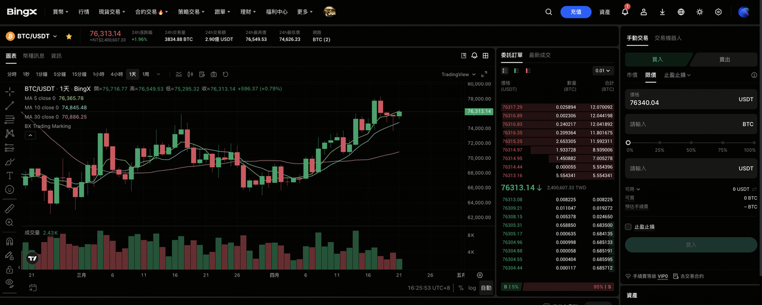Image resolution: width=762 pixels, height=305 pixels.
Task: Expand chart to fullscreen
Action: 484,74
